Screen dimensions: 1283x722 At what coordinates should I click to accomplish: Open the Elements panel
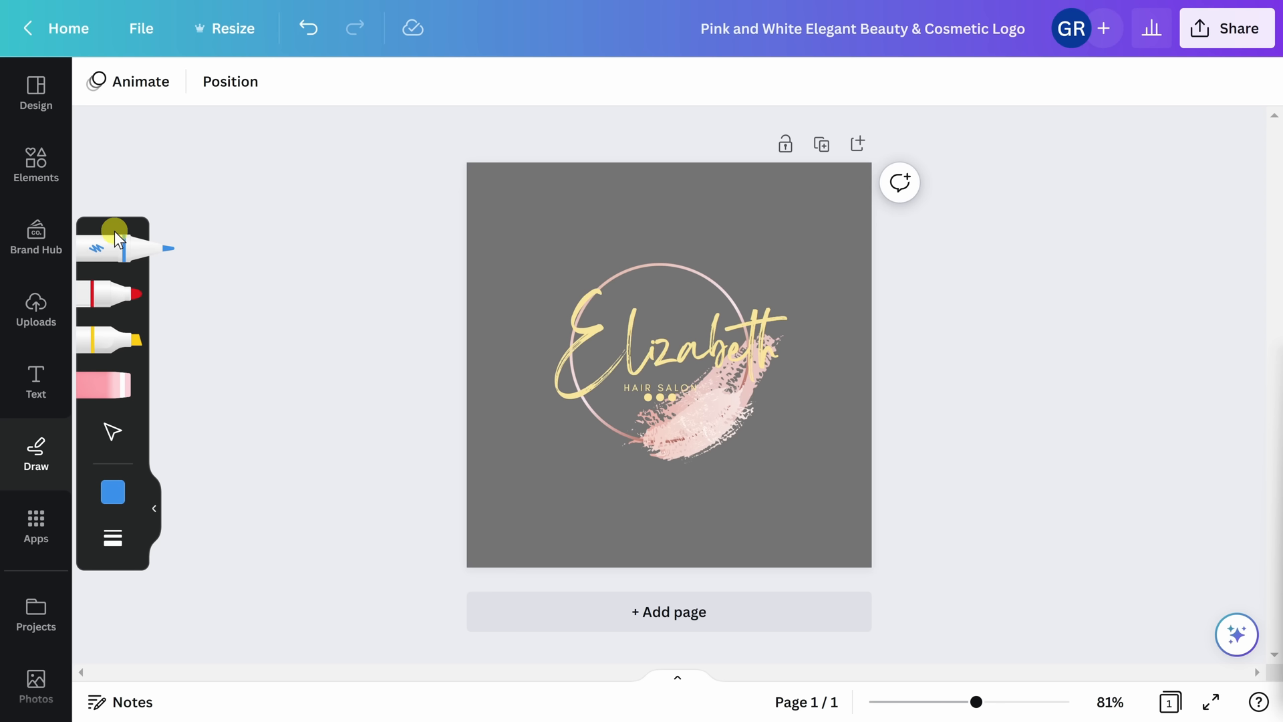pyautogui.click(x=35, y=163)
